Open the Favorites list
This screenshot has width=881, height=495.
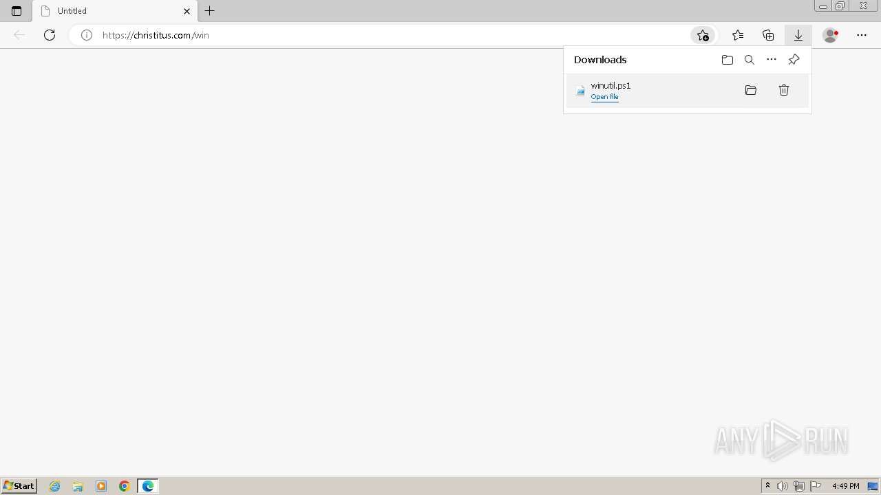(738, 35)
